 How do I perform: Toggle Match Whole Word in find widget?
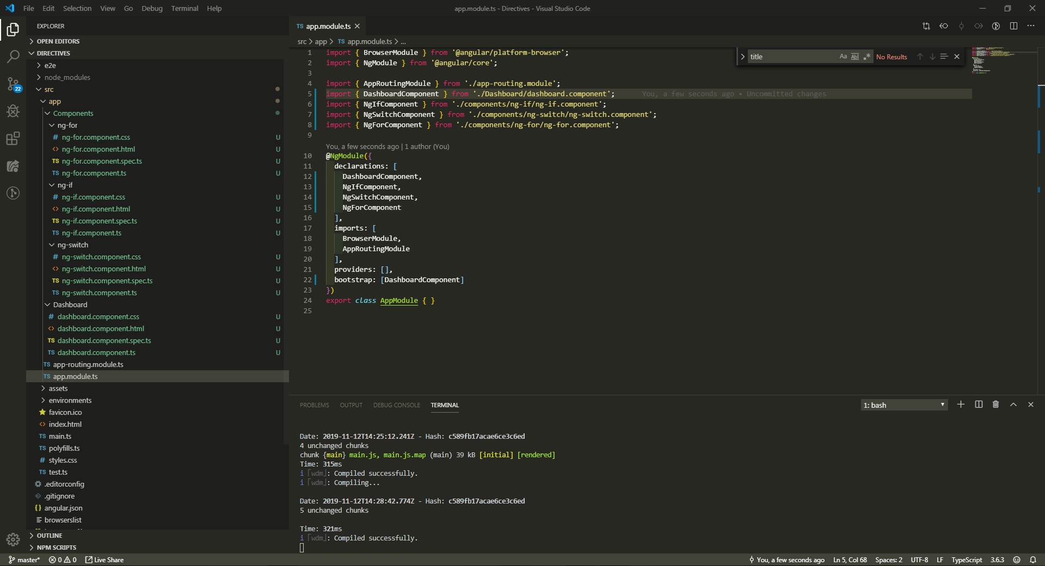pos(855,57)
